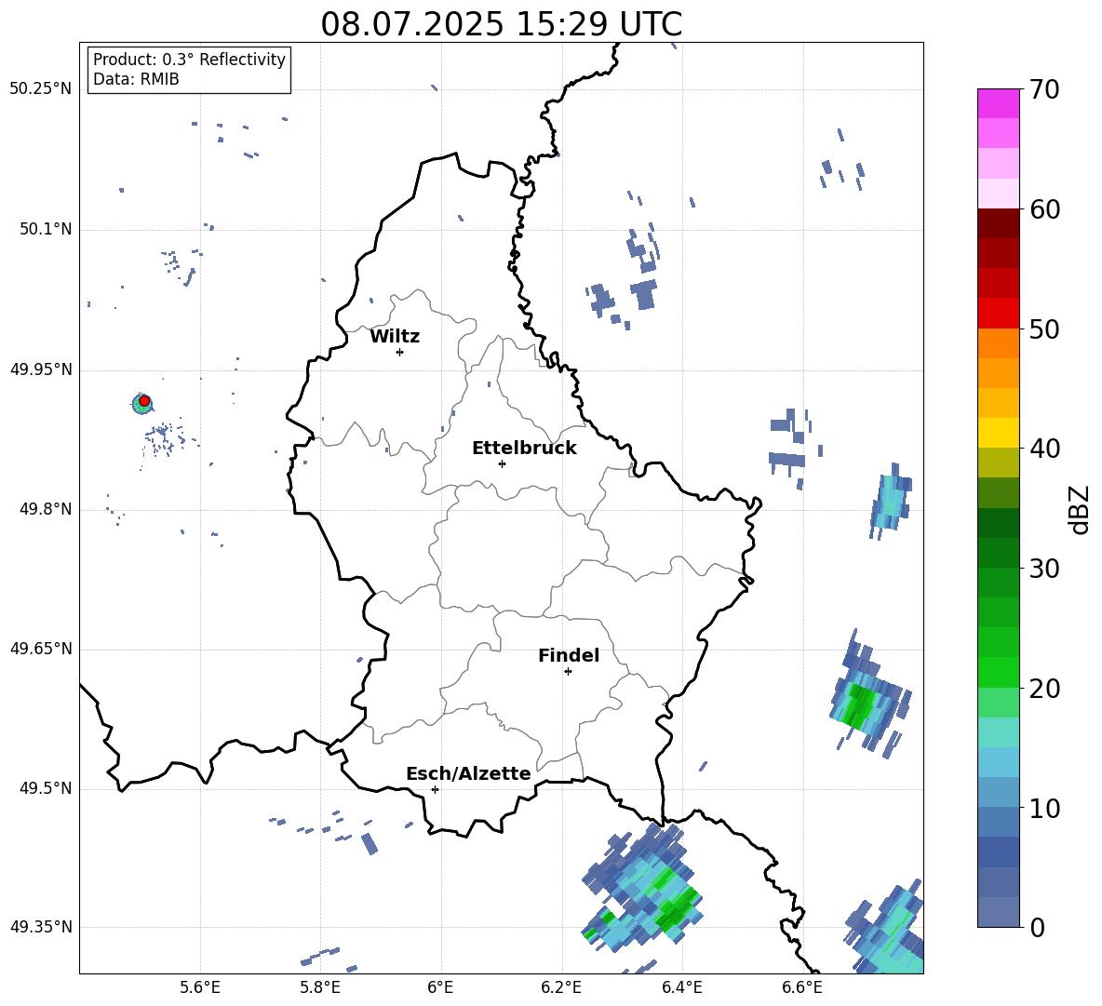Click the 20 tick on colorbar
Screen dimensions: 1102x1006
[x=1043, y=689]
